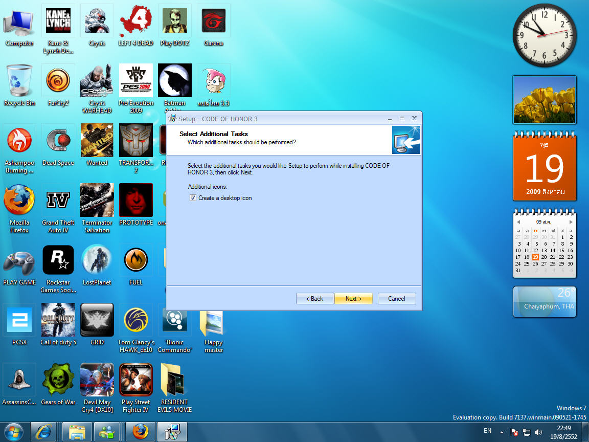Select Pro Evolution 2009 shortcut
The width and height of the screenshot is (589, 442).
[136, 90]
